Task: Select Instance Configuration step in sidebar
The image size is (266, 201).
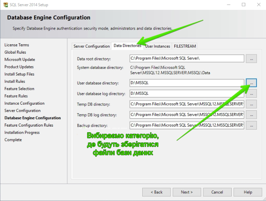Action: click(x=24, y=103)
